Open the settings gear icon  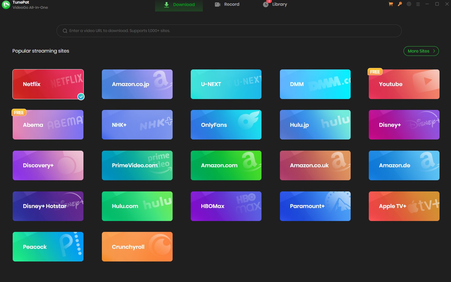pos(409,4)
